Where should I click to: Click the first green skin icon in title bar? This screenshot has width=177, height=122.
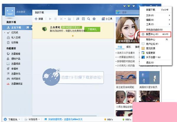(x=124, y=6)
